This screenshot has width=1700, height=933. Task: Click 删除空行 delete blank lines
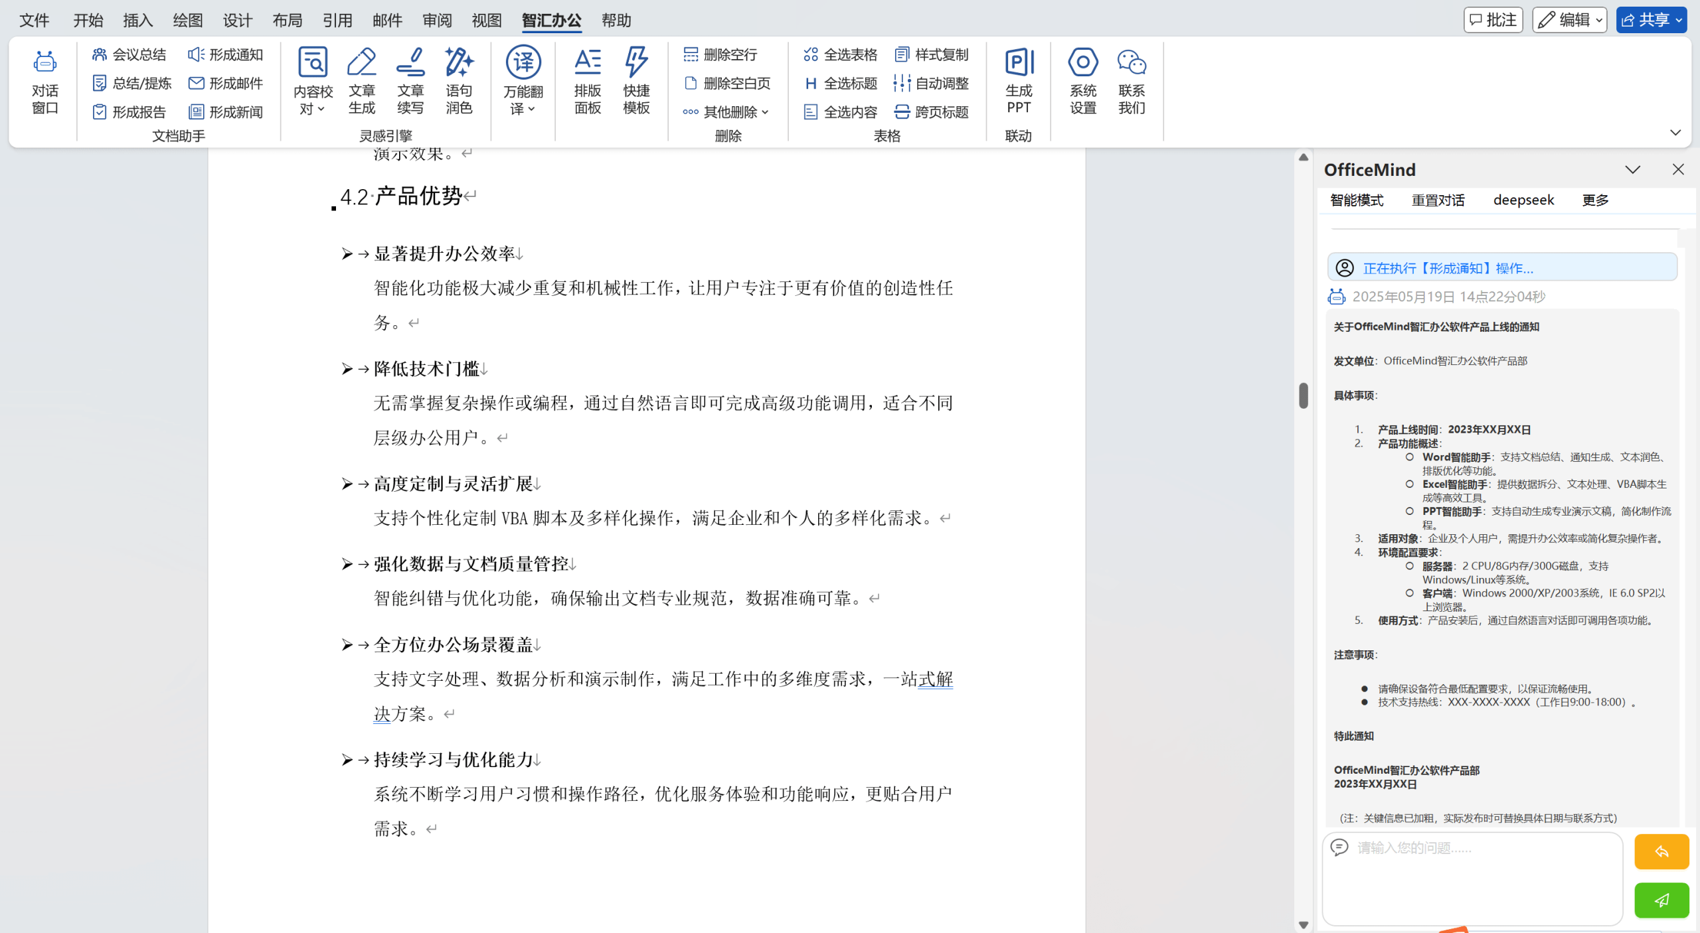pos(721,54)
